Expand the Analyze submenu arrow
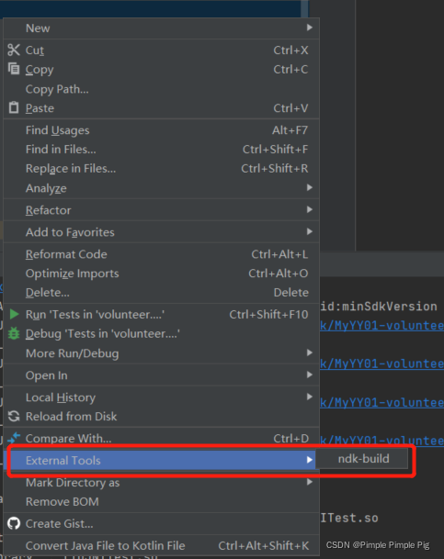This screenshot has height=559, width=444. point(310,187)
